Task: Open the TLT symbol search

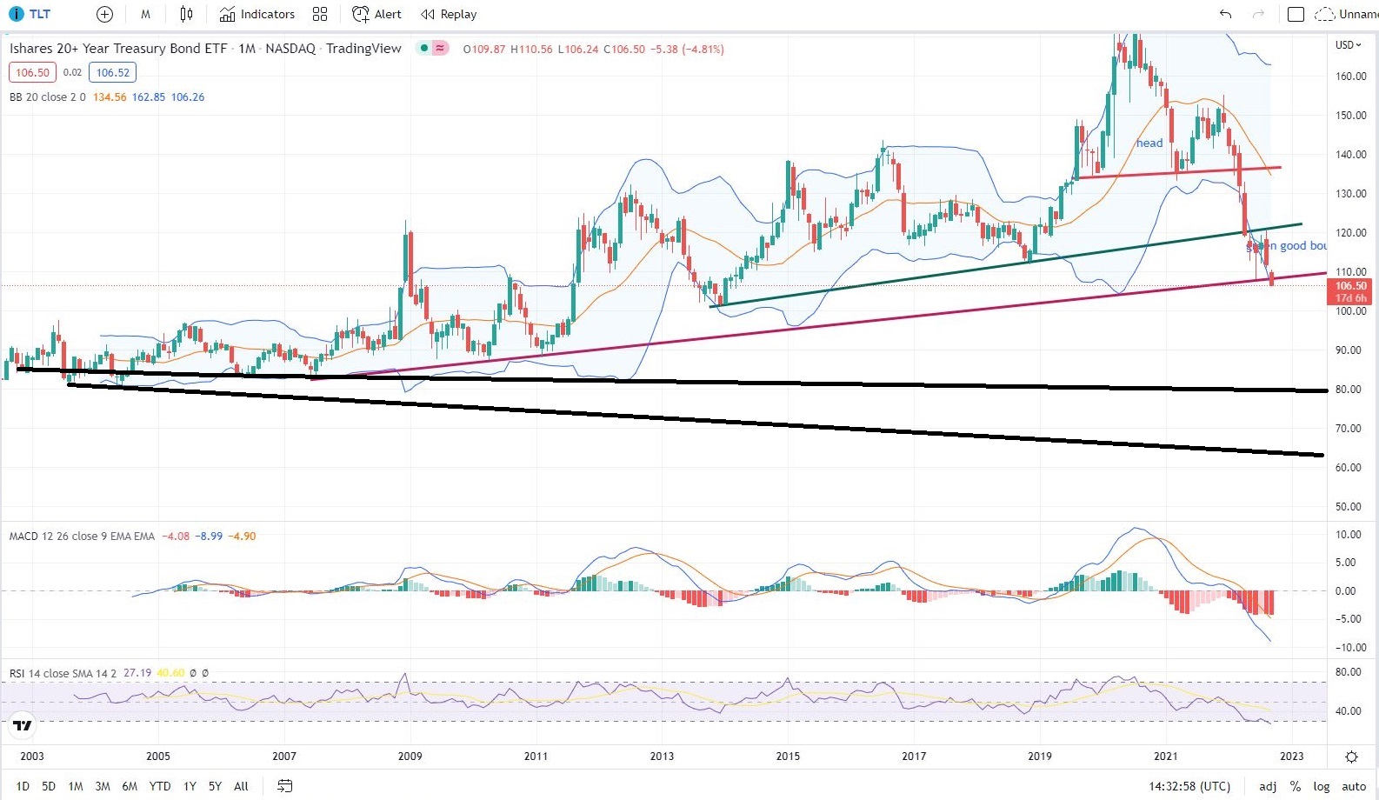Action: (x=40, y=14)
